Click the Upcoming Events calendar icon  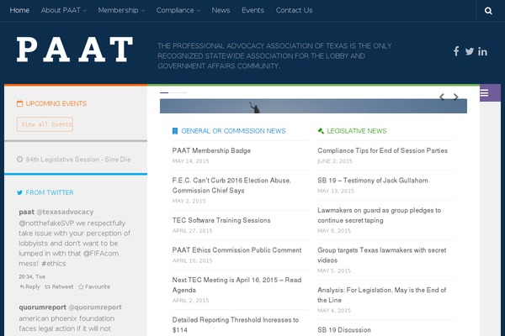coord(19,103)
